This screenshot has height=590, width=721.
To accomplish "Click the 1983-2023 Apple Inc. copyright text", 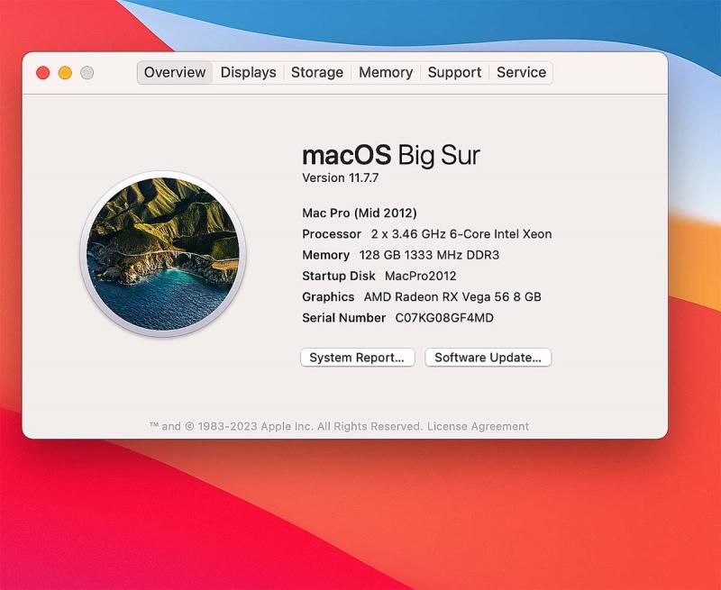I will pos(286,426).
